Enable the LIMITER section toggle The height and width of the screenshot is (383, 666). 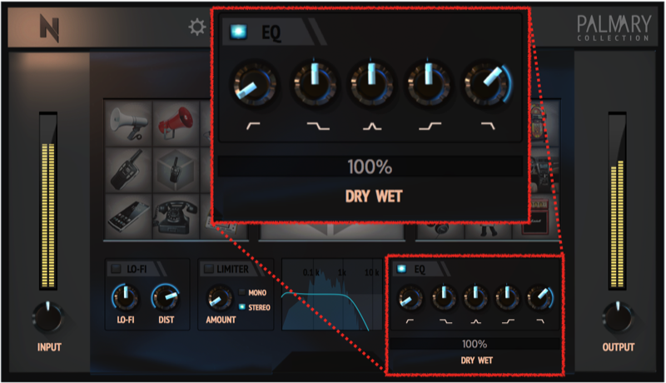coord(209,269)
